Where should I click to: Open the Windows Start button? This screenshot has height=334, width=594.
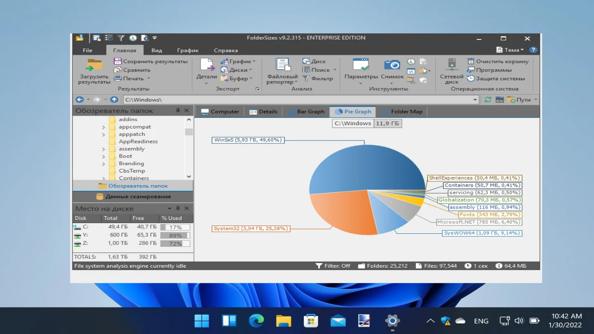click(x=202, y=321)
